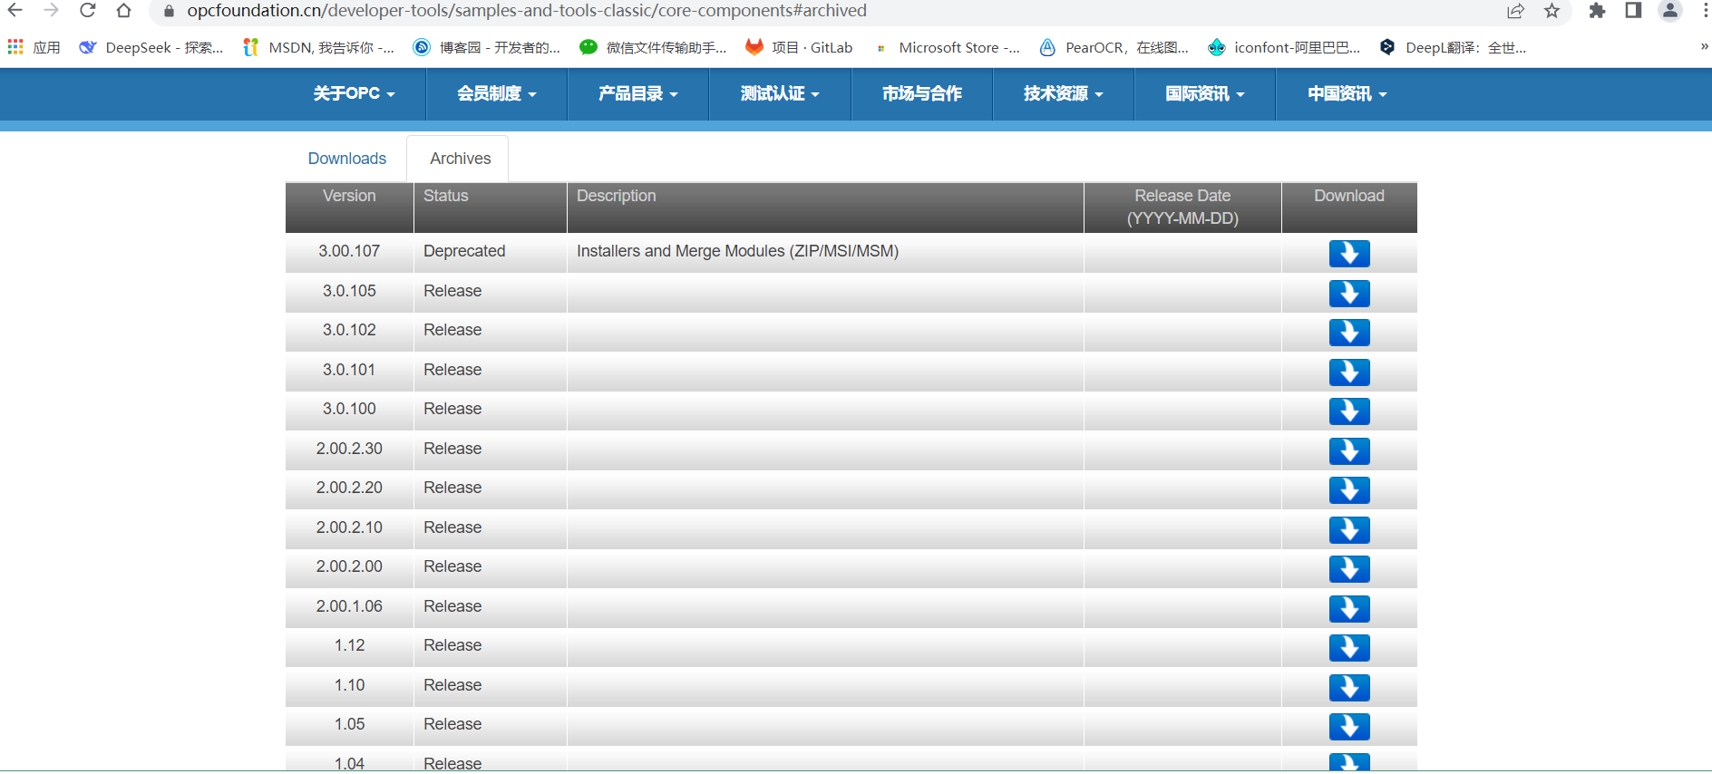Download version 1.05 release
The height and width of the screenshot is (774, 1712).
tap(1349, 727)
